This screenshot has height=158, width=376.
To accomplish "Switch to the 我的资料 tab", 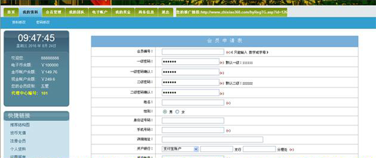I will [30, 12].
